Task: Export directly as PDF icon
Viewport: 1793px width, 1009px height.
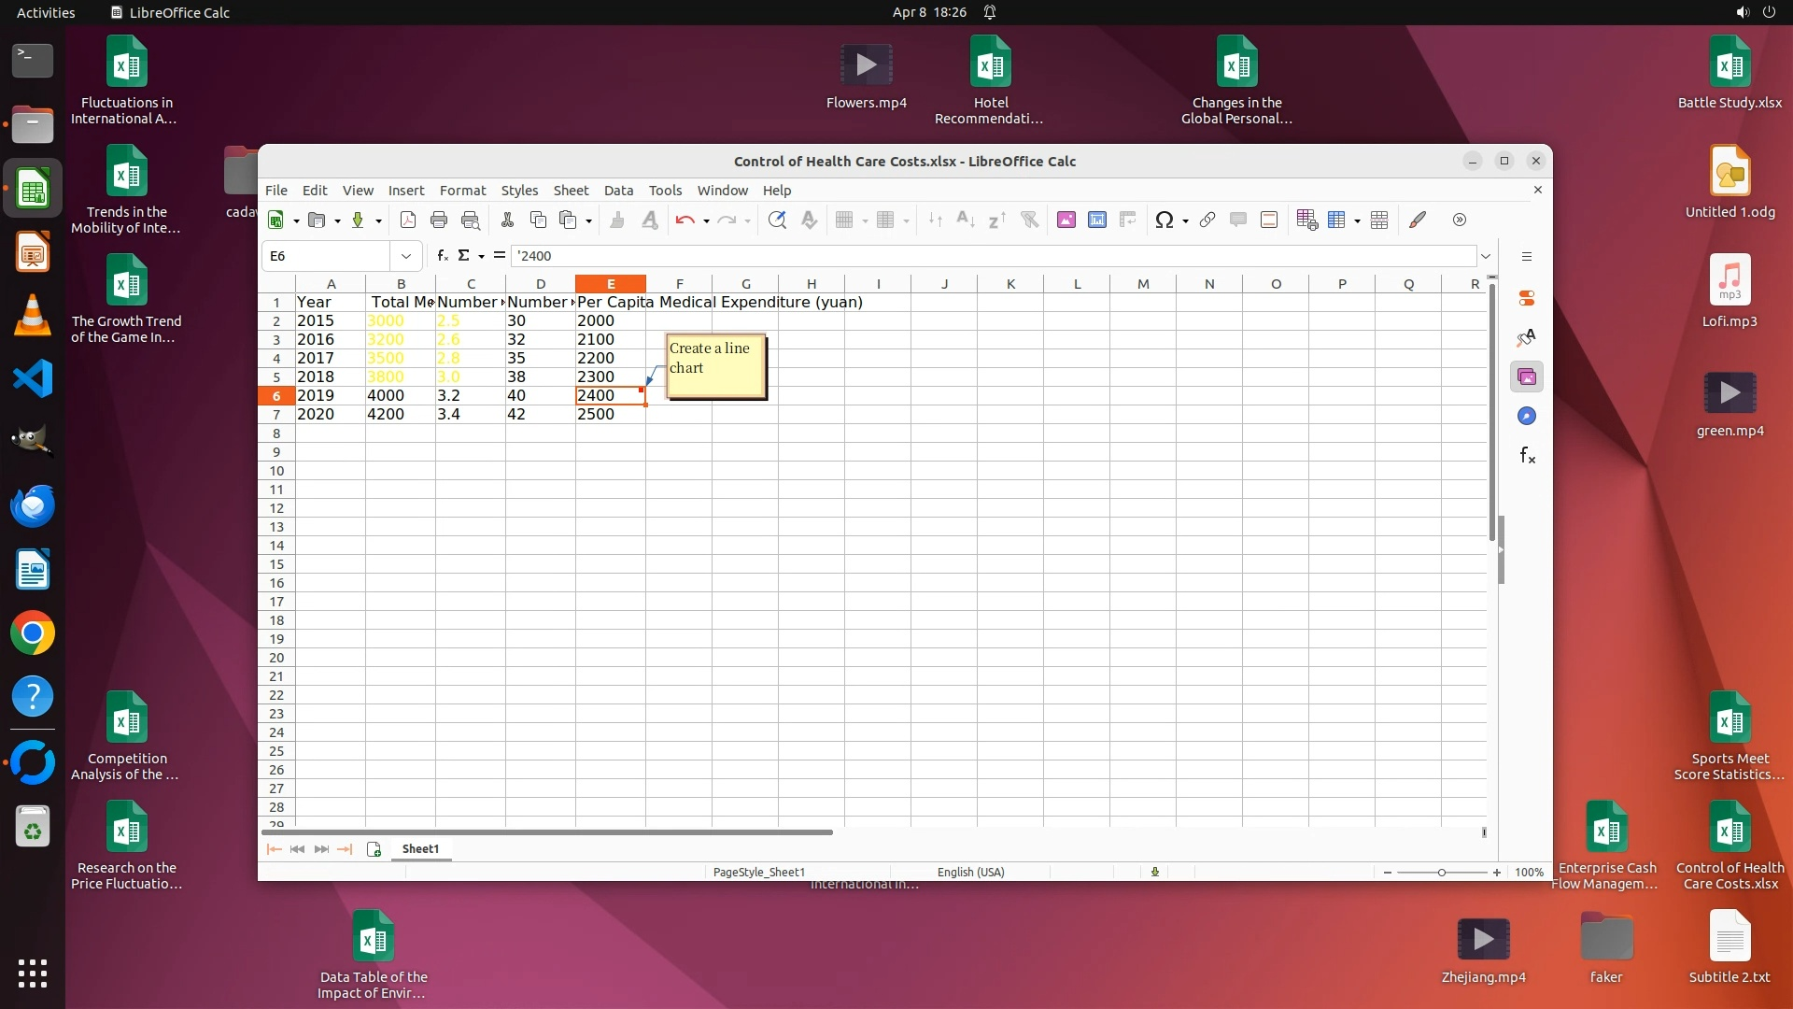Action: point(407,220)
